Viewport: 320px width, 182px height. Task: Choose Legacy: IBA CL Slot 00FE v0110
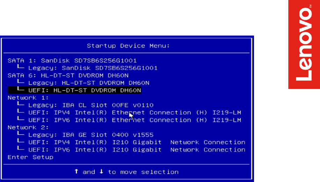tap(91, 105)
